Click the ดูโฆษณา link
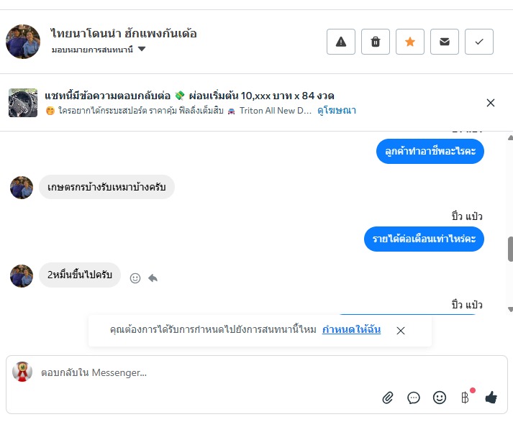The image size is (513, 422). (x=337, y=111)
